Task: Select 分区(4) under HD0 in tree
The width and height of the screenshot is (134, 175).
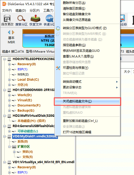Action: click(x=23, y=85)
